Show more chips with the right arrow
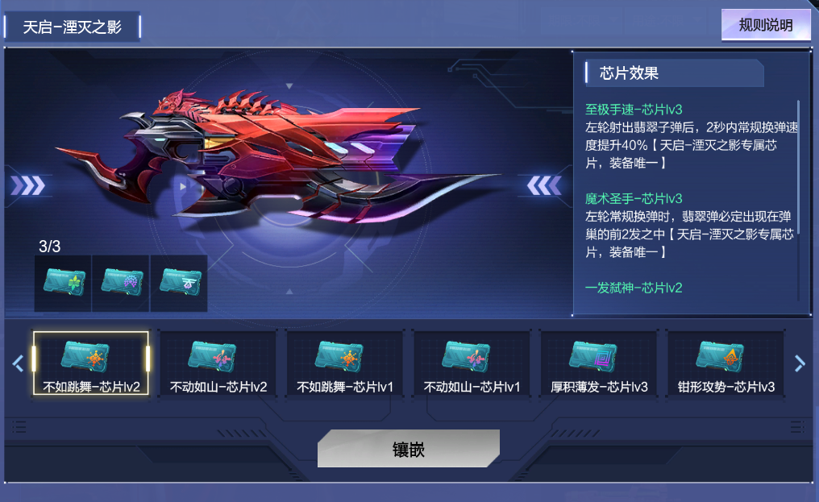 click(x=799, y=363)
